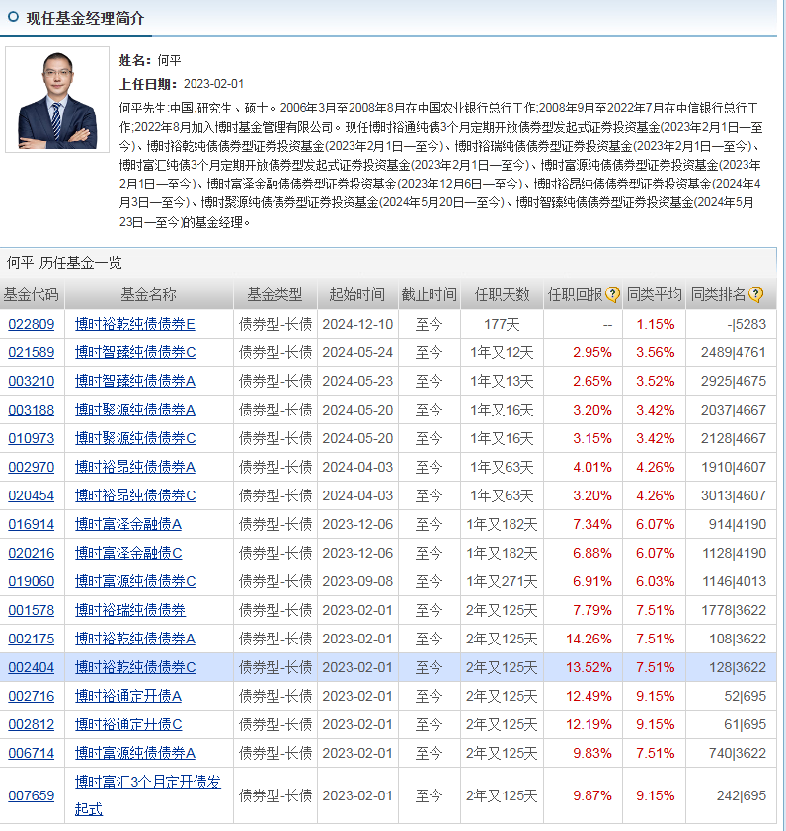Open fund 博时裕通定开债A

(x=128, y=696)
